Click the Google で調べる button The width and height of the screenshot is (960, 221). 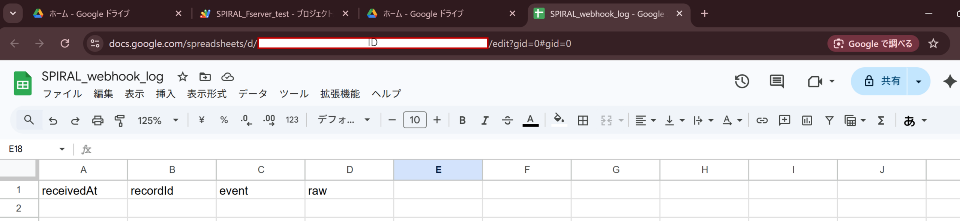(873, 44)
